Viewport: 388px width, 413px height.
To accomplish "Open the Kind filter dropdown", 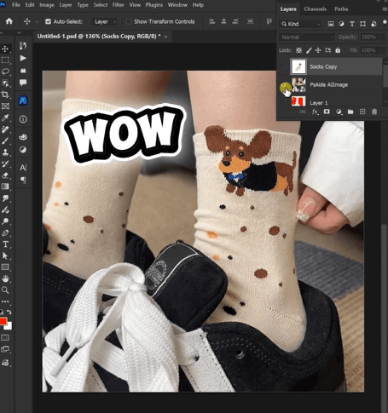I will [300, 24].
